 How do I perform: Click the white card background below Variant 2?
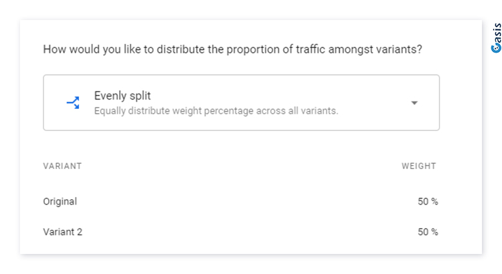(x=241, y=248)
